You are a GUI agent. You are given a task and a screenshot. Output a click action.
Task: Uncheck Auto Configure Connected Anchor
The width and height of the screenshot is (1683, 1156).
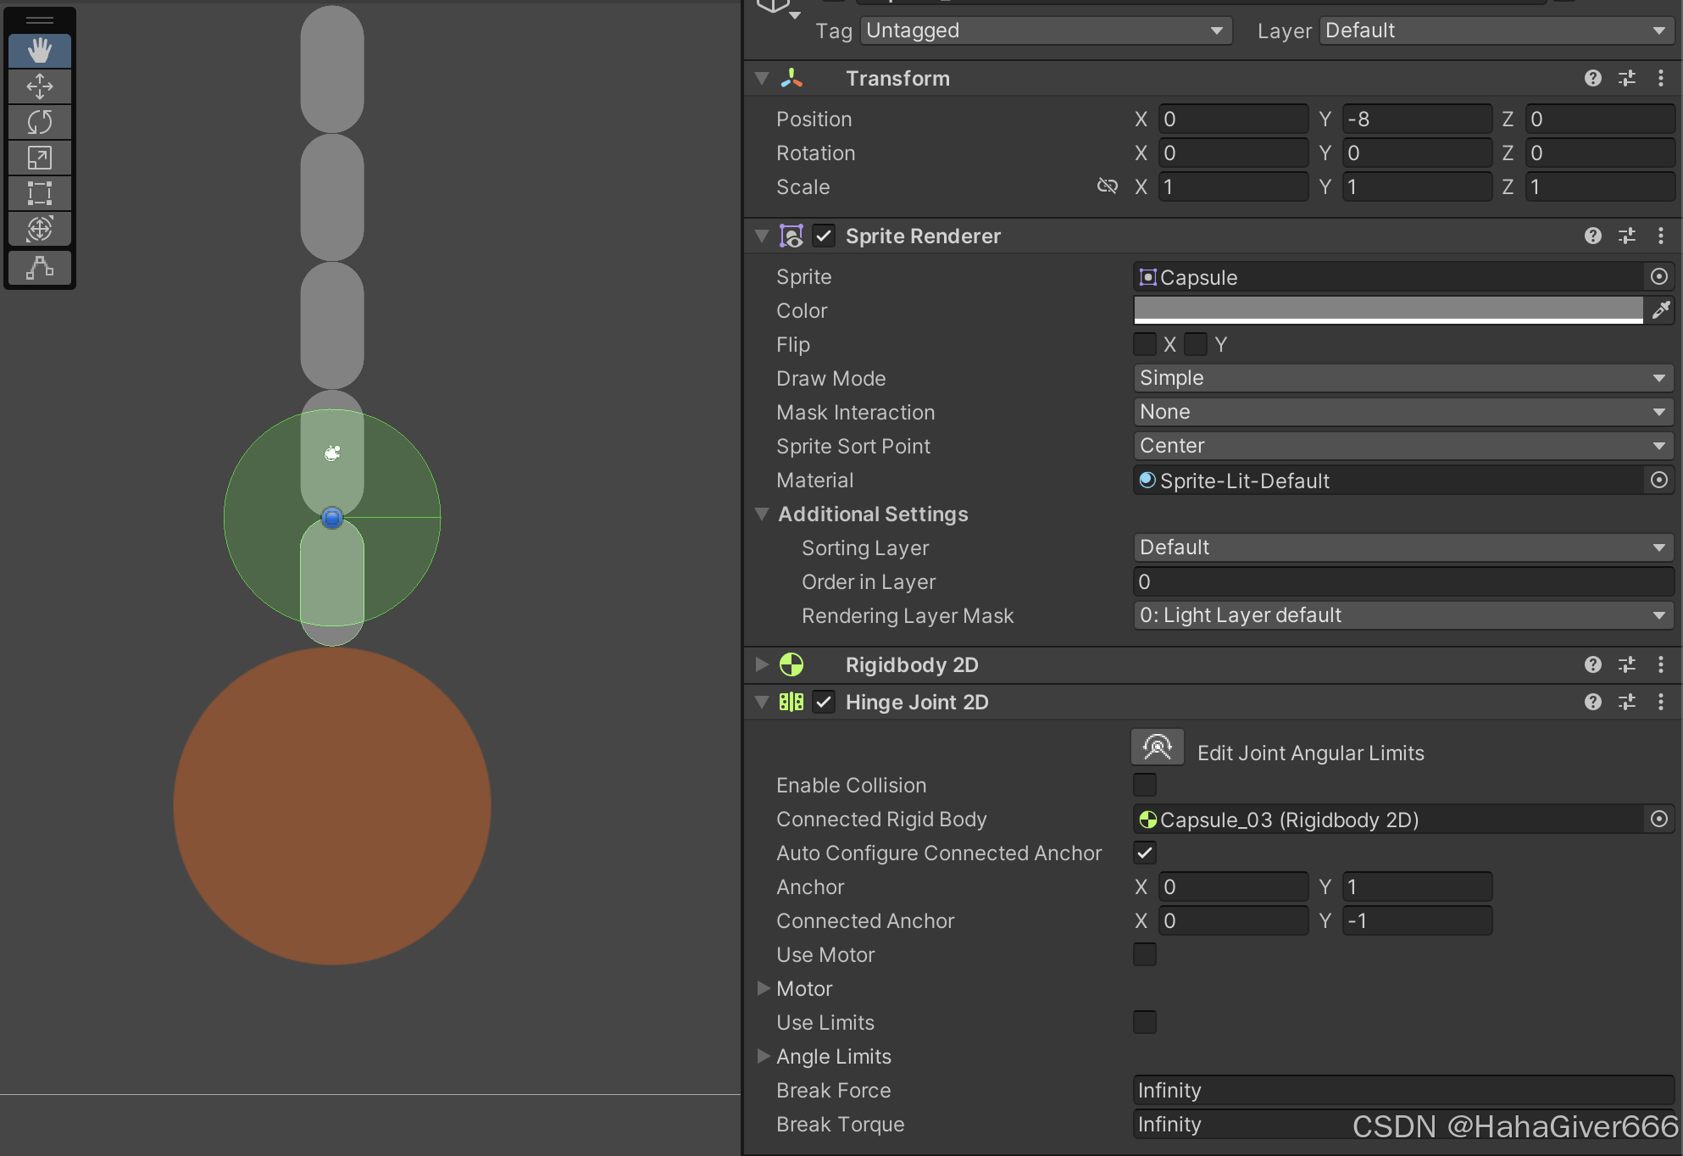pyautogui.click(x=1144, y=853)
